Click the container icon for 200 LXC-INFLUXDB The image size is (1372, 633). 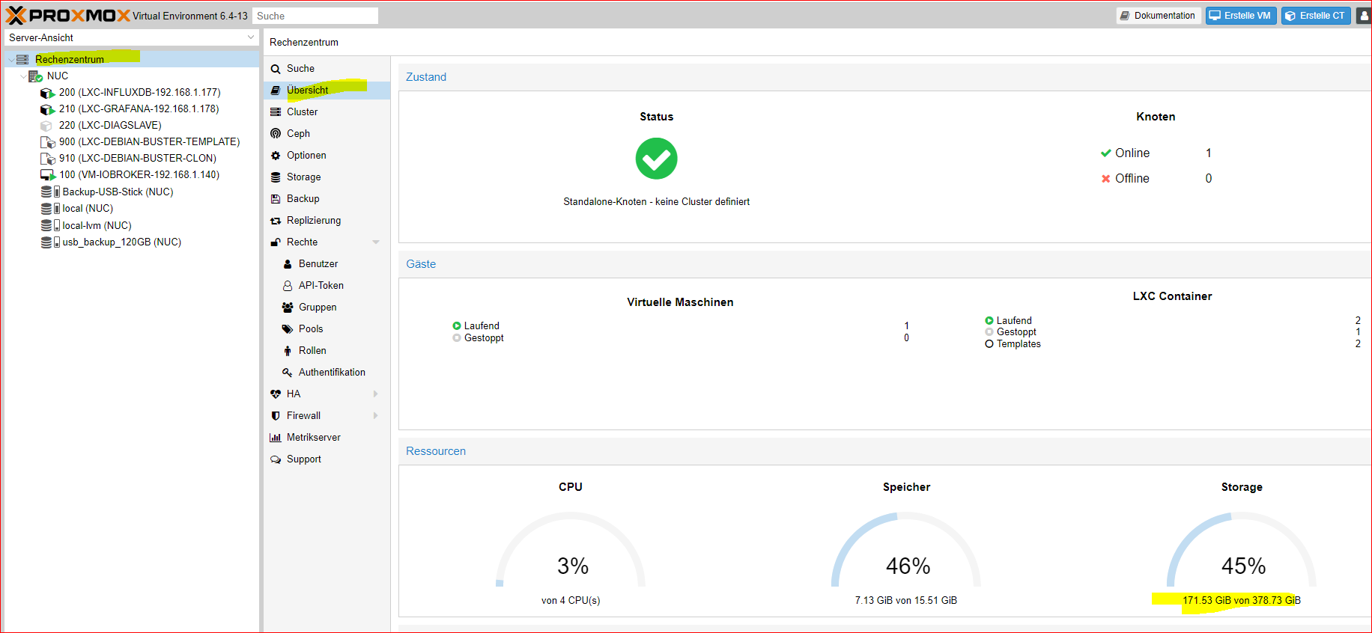[47, 93]
